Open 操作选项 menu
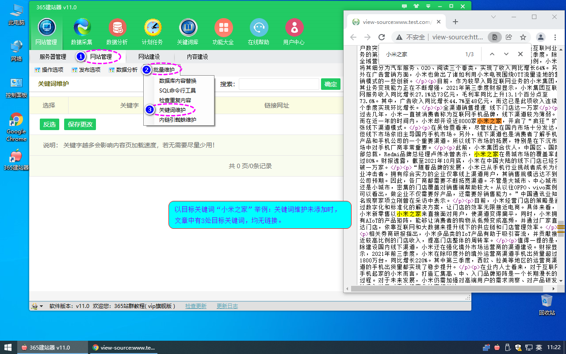 pos(49,69)
